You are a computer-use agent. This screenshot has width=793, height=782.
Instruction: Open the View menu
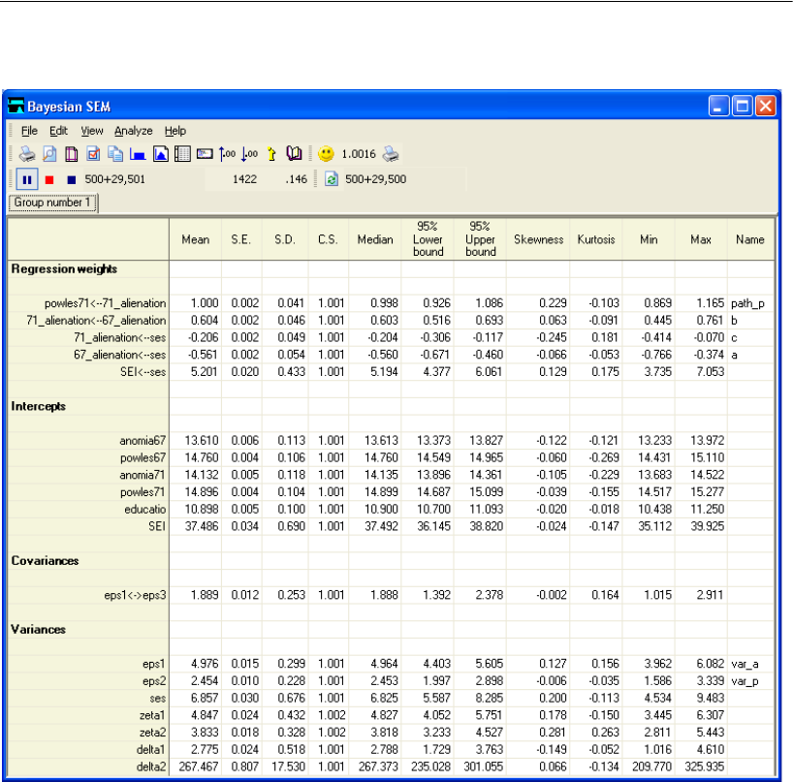(91, 131)
